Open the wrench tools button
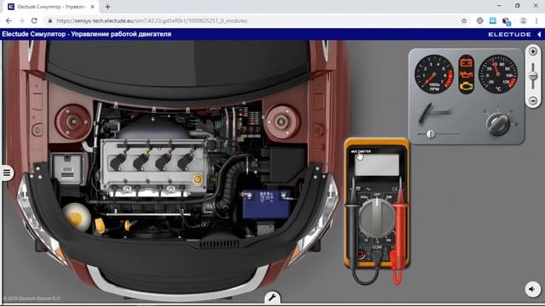Image resolution: width=545 pixels, height=306 pixels. click(272, 297)
